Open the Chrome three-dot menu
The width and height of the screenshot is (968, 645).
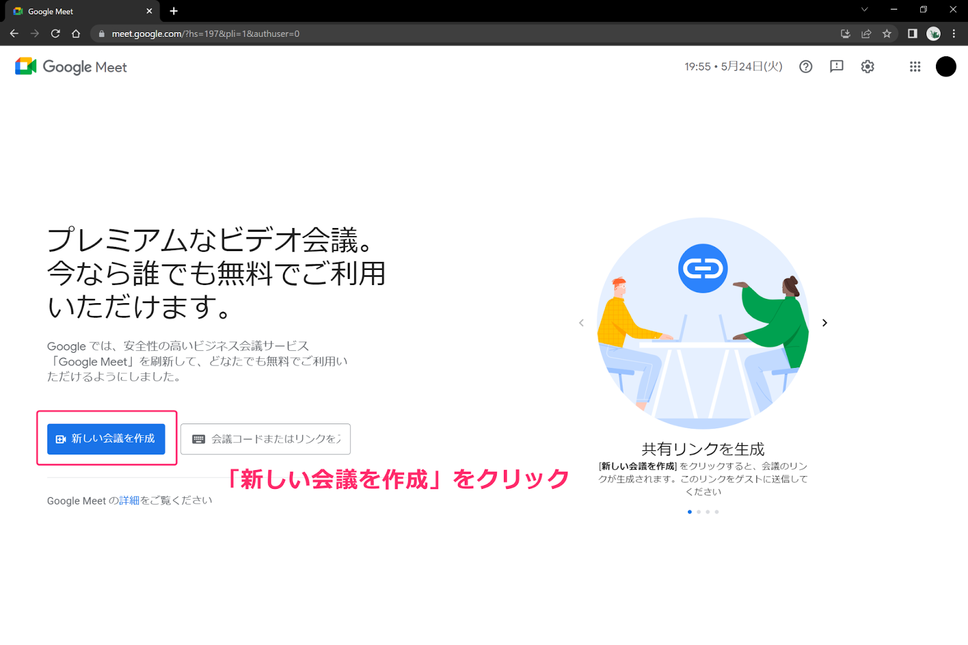point(954,34)
